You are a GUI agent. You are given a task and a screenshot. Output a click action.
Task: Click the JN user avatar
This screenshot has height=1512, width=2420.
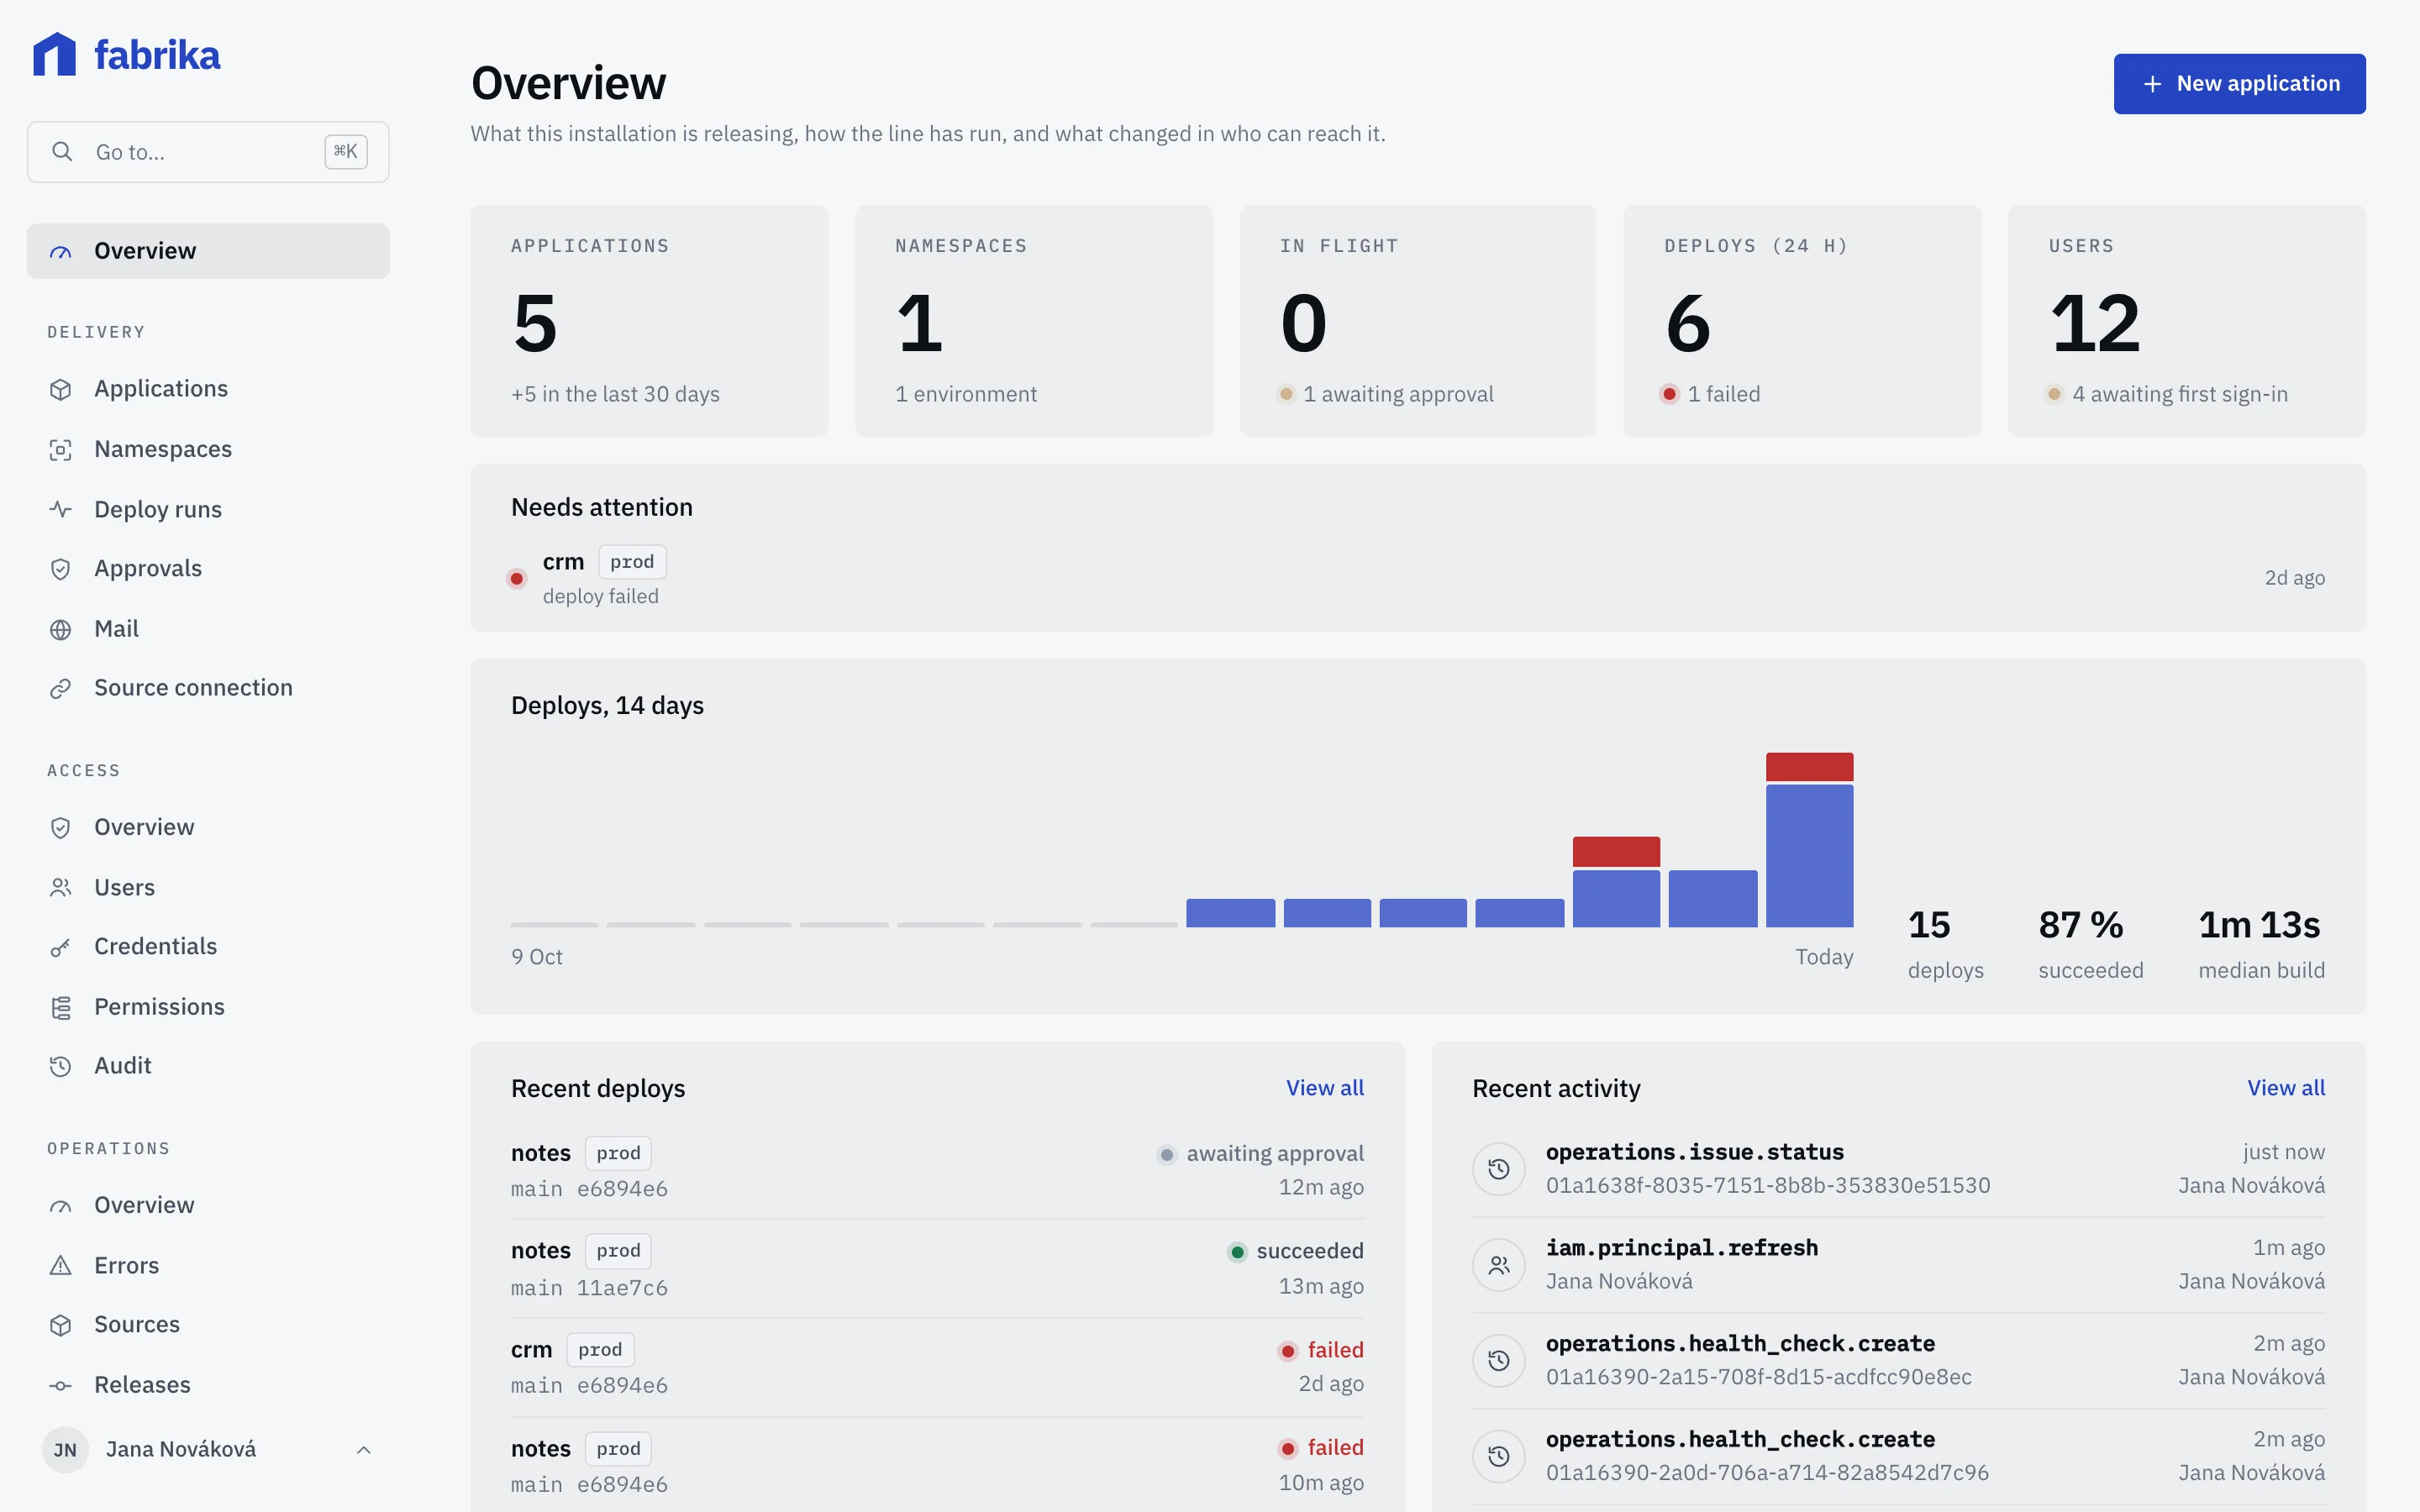click(65, 1449)
